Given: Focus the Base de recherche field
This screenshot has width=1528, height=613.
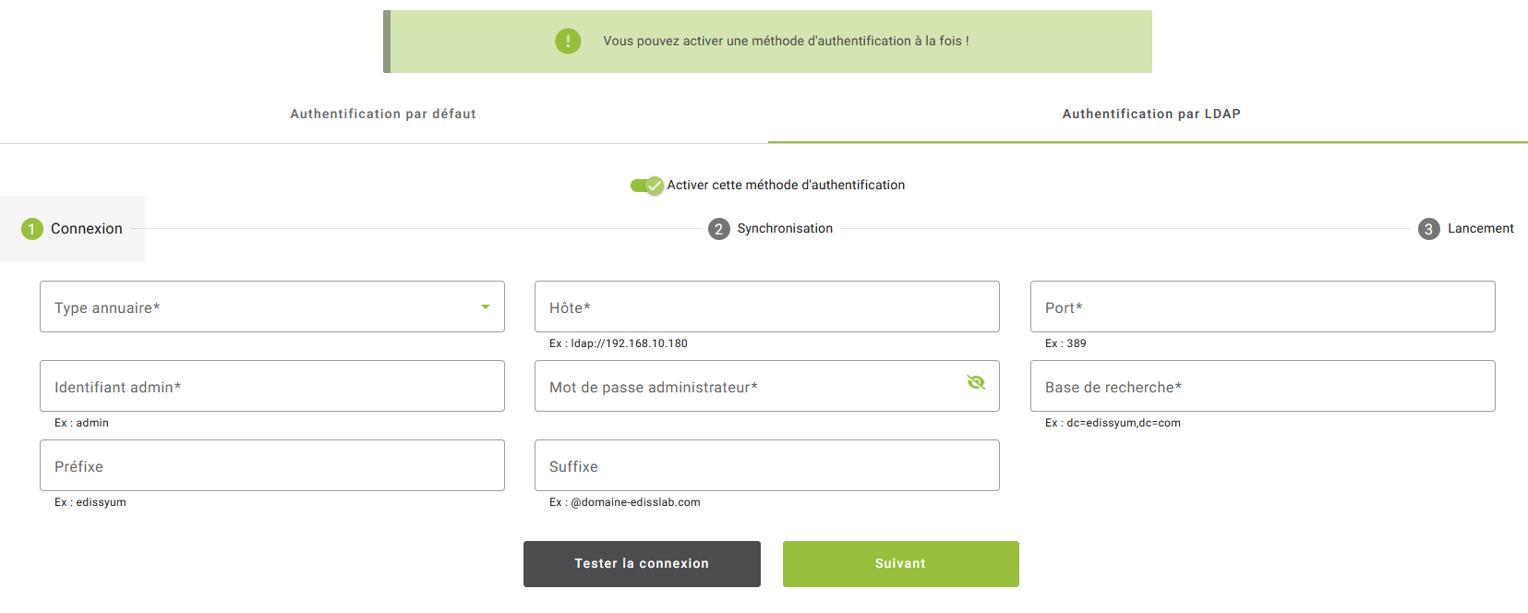Looking at the screenshot, I should (1262, 386).
